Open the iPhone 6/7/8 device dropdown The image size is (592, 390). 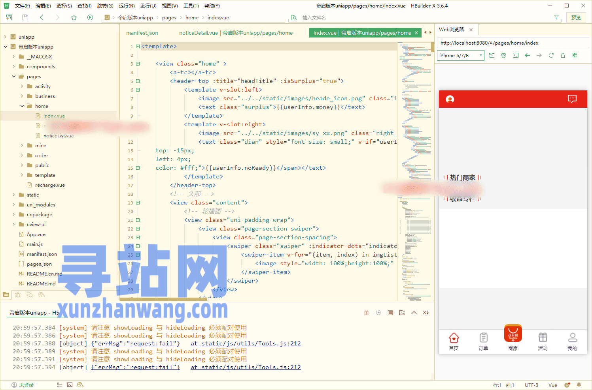click(x=461, y=55)
